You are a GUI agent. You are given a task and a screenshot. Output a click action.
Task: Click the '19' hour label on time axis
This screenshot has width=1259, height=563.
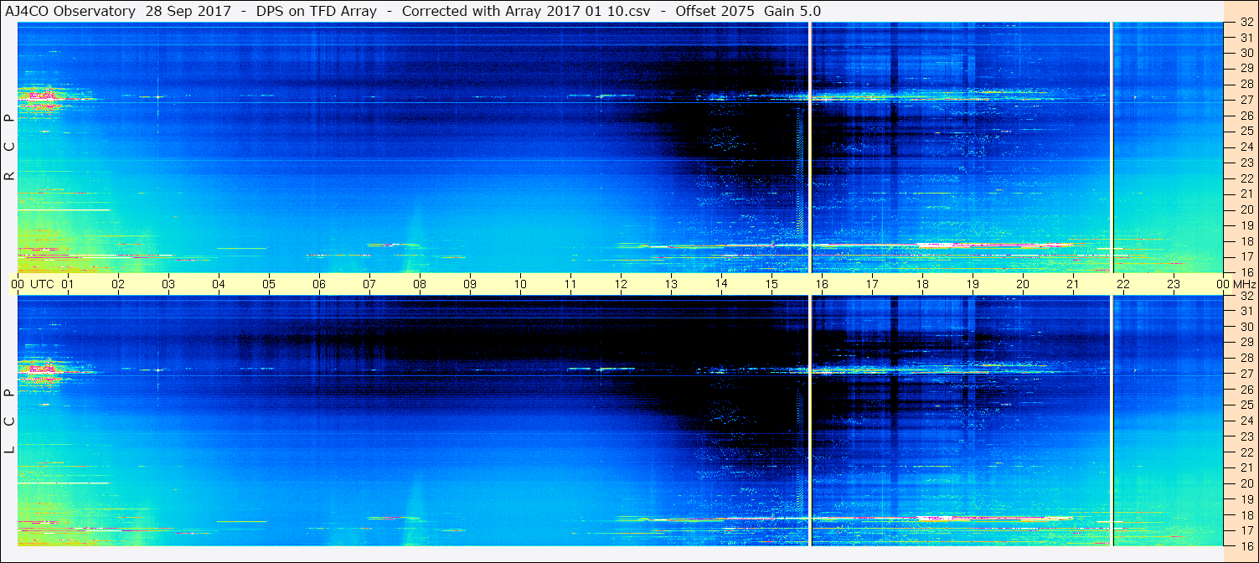coord(973,284)
